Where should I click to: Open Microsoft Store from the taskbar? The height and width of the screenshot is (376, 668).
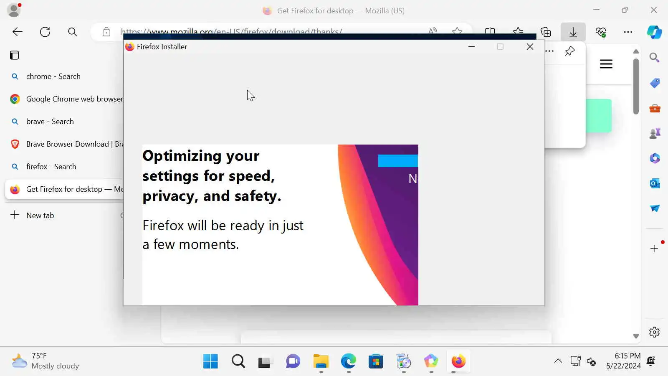click(376, 361)
